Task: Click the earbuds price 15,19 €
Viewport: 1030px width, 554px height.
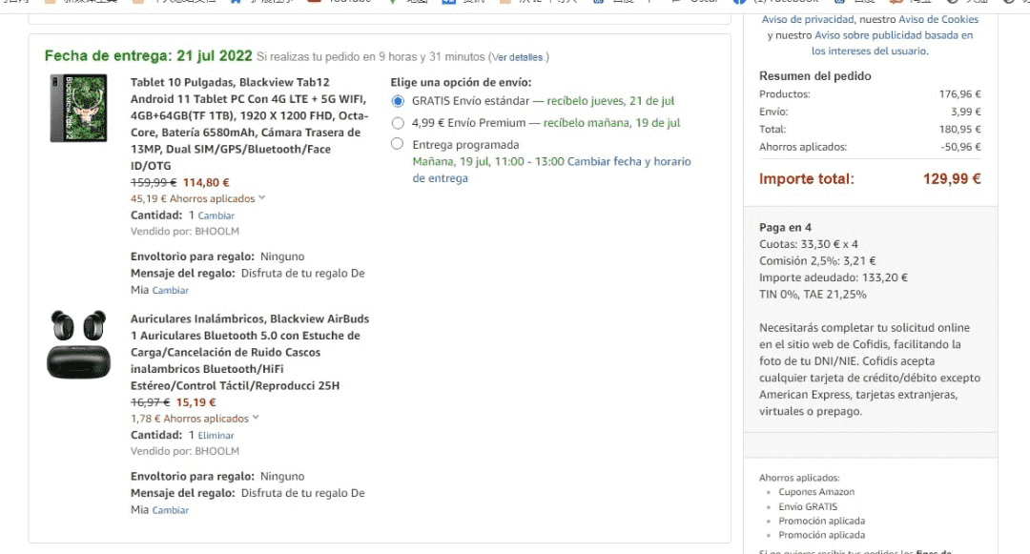Action: tap(196, 402)
